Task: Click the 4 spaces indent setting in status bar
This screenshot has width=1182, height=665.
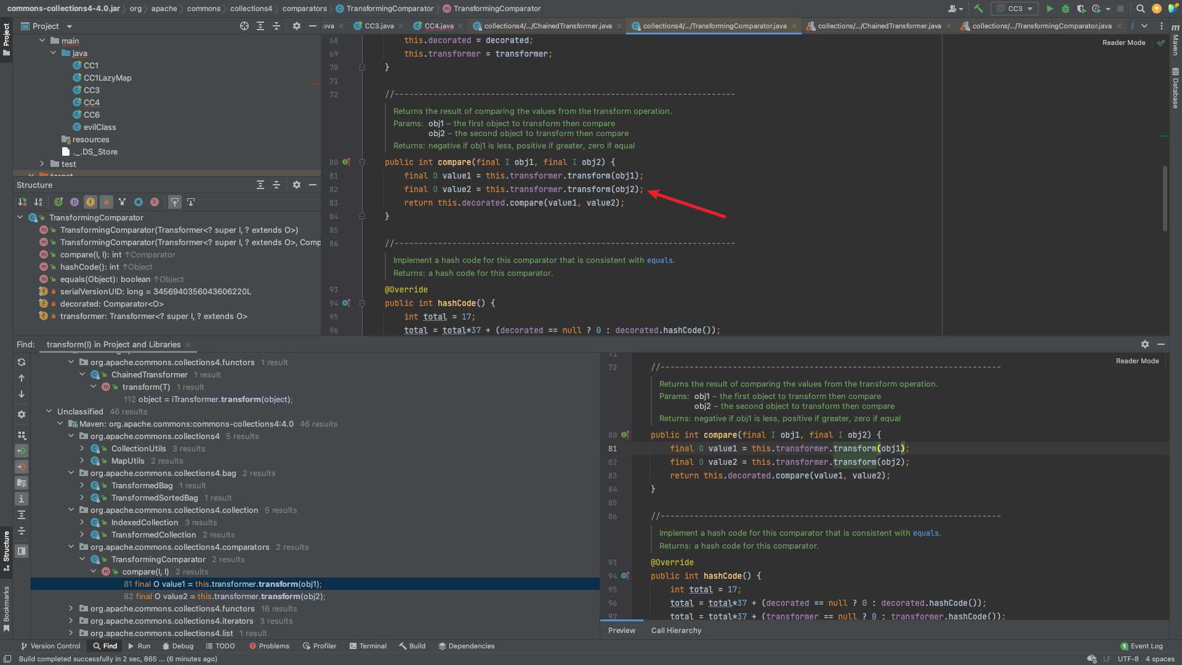Action: (1160, 659)
